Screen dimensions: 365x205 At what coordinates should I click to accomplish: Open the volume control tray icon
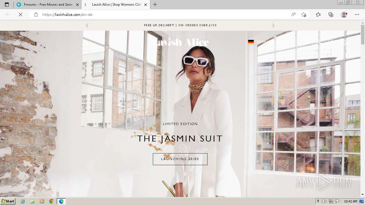tap(324, 201)
